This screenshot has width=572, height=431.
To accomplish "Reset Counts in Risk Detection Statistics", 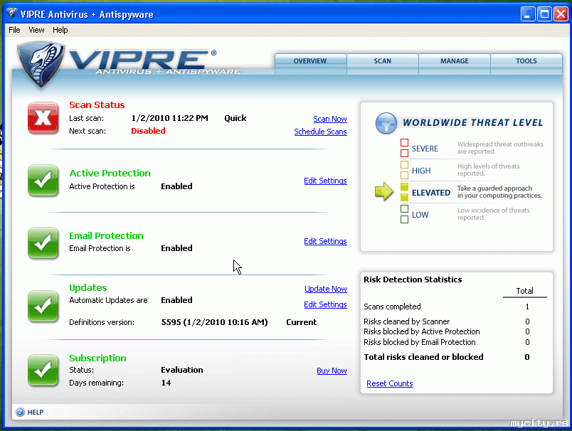I will (x=390, y=383).
